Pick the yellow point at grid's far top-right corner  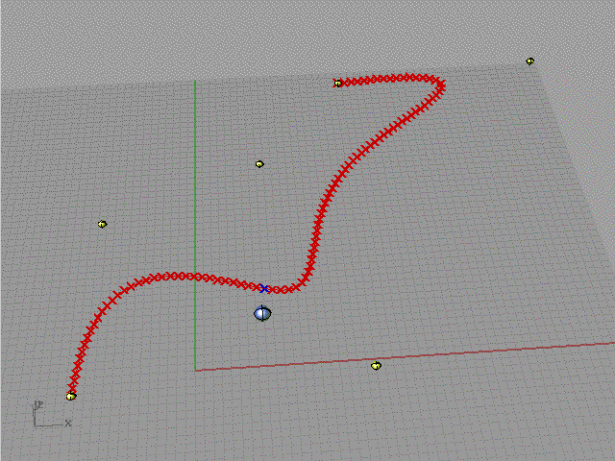pyautogui.click(x=529, y=61)
